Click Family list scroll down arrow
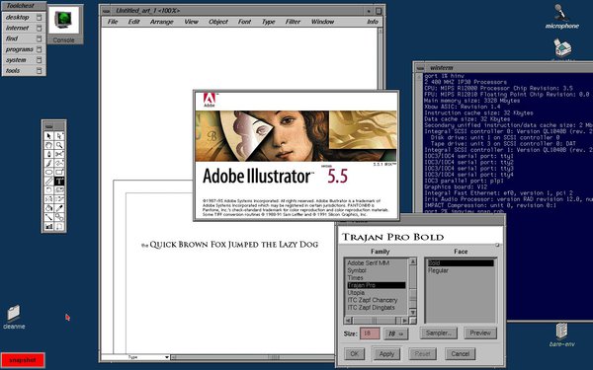 412,312
